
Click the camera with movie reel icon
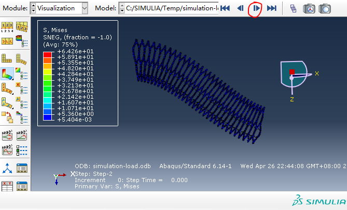click(x=309, y=9)
